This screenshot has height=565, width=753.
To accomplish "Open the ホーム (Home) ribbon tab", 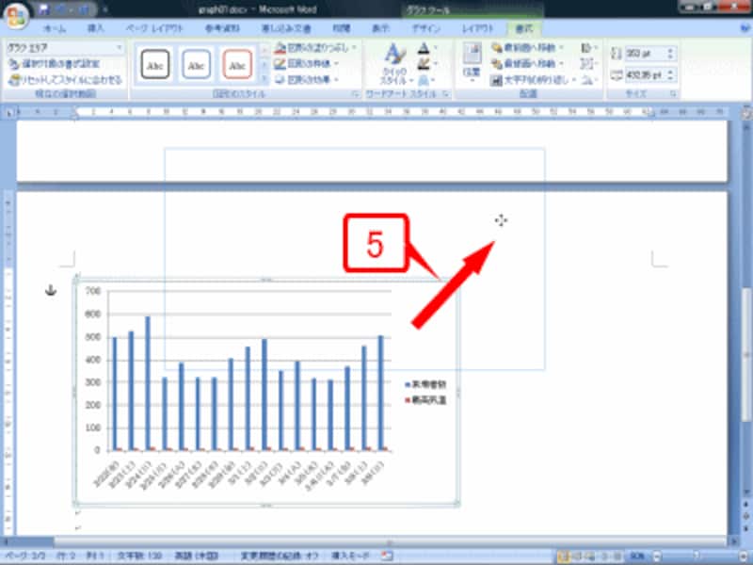I will coord(55,29).
